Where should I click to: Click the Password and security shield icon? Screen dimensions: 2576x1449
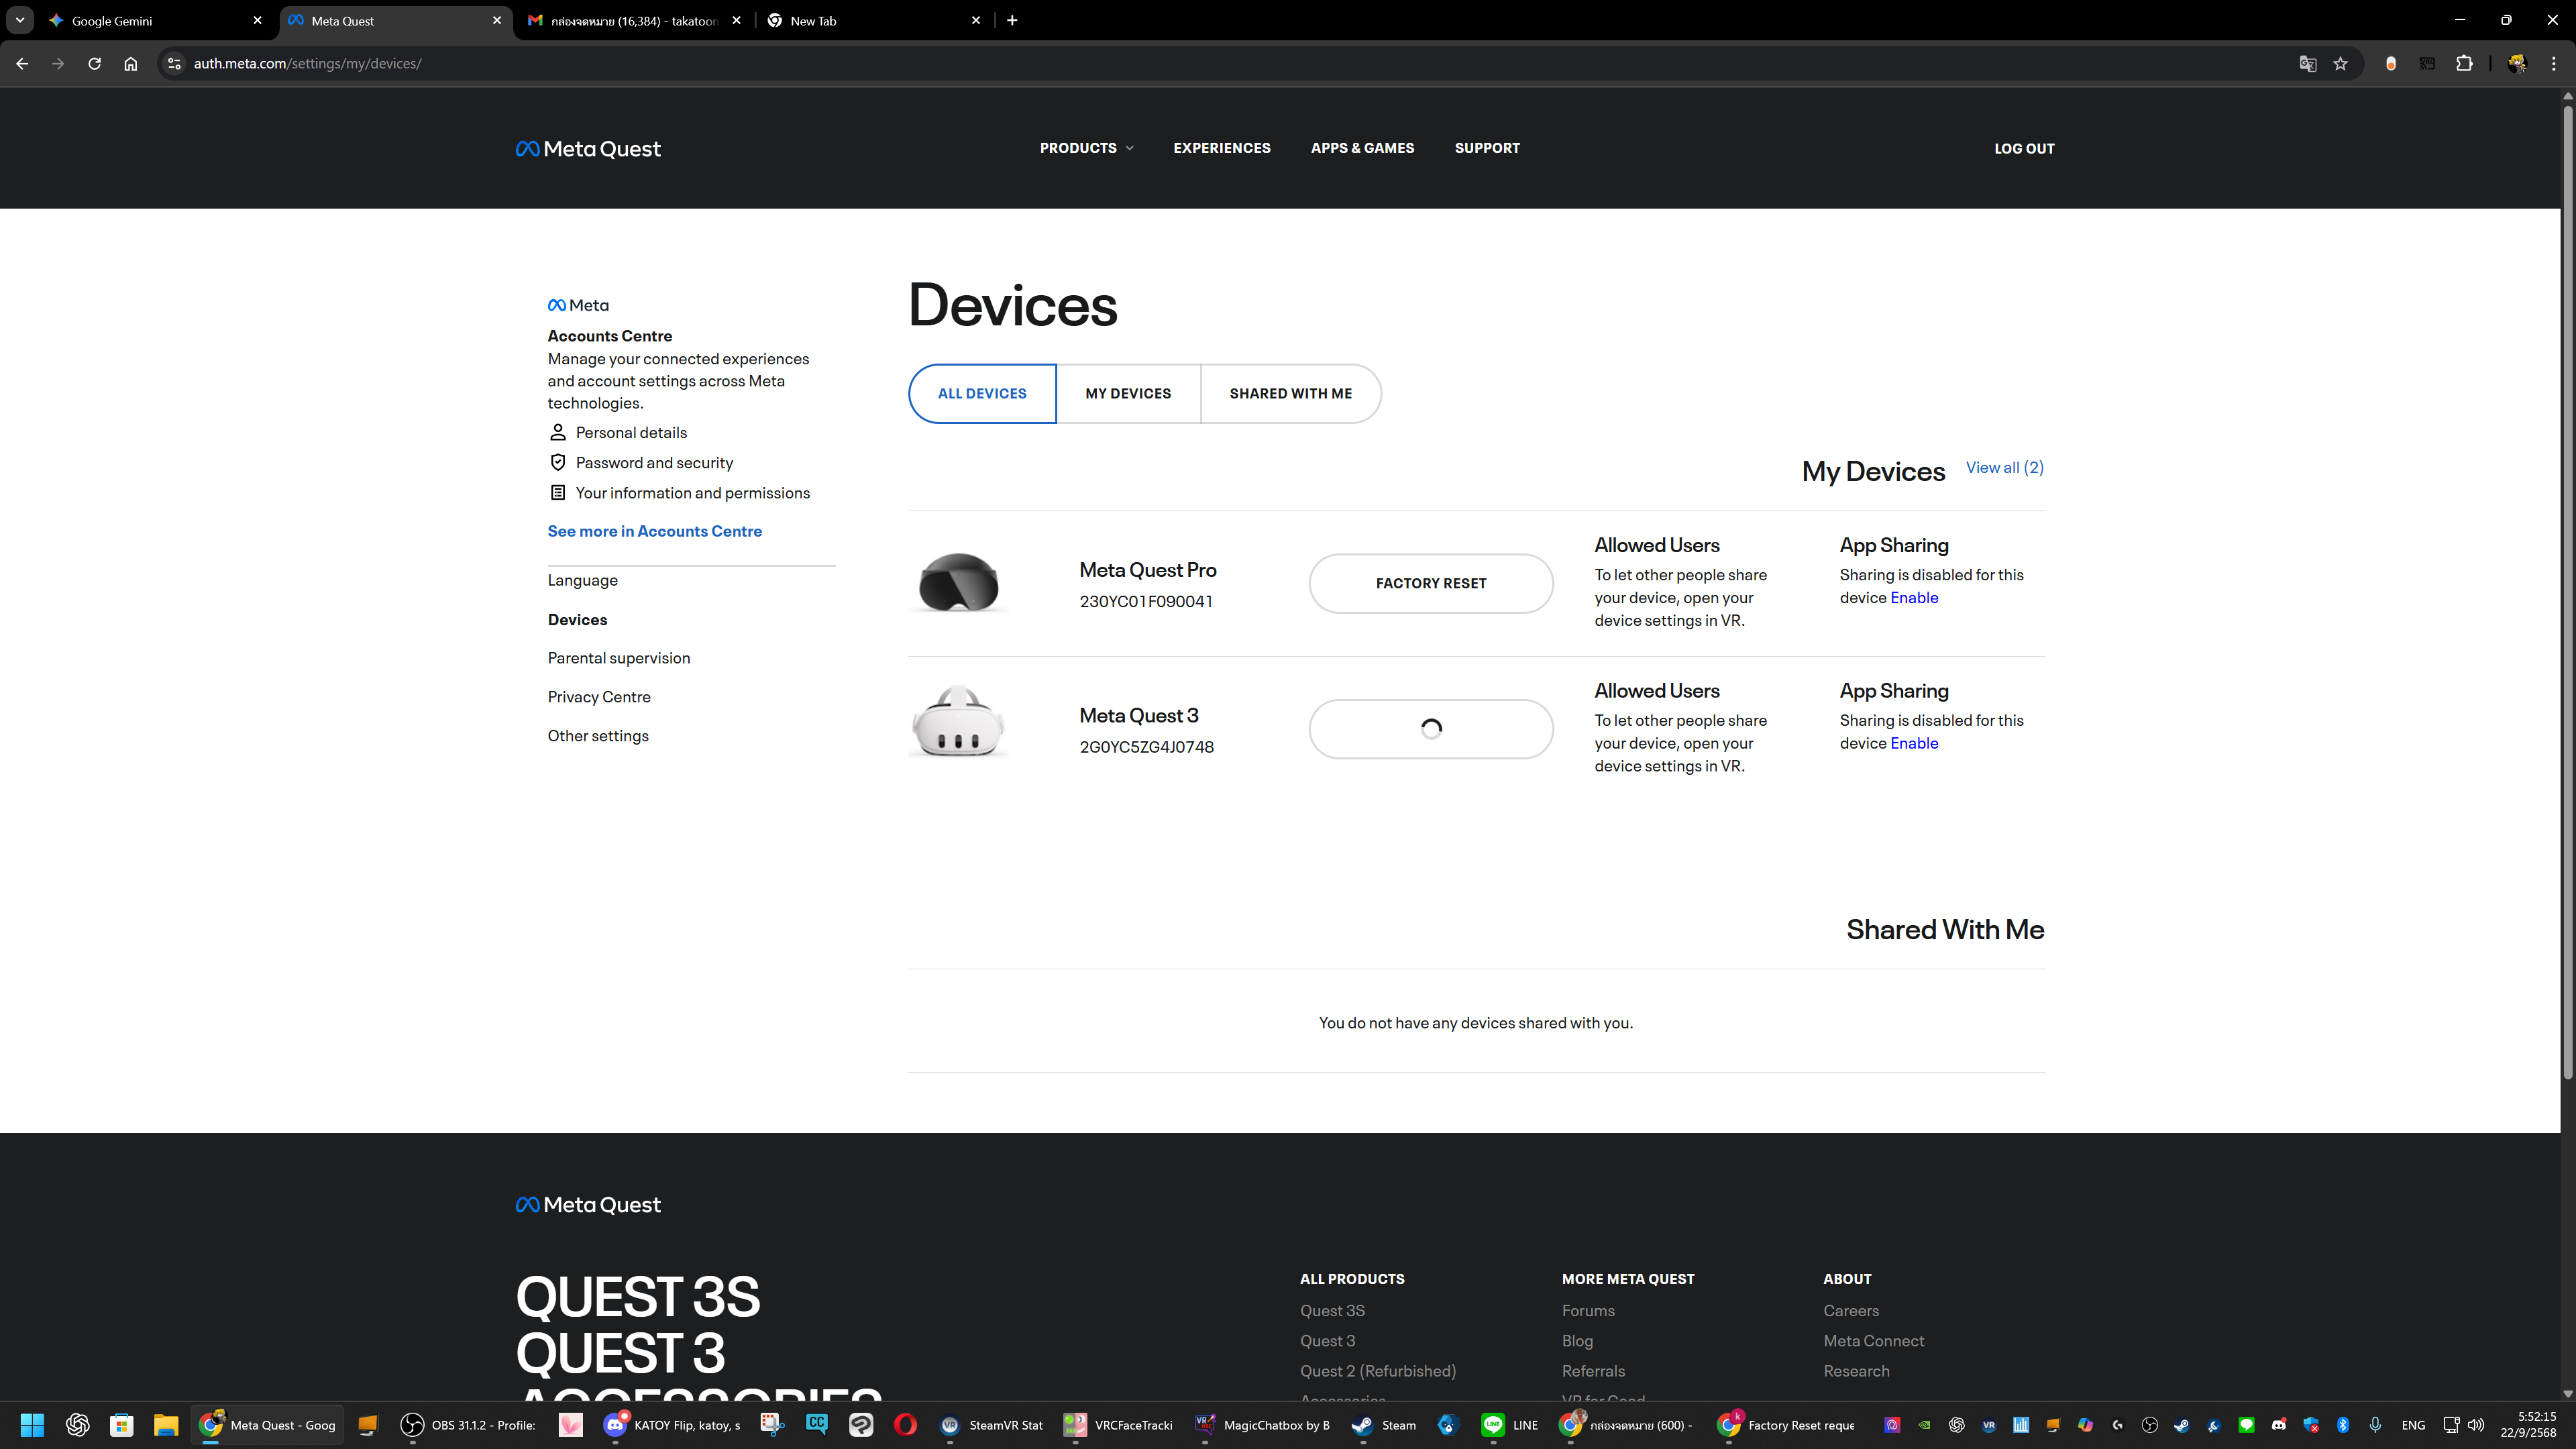coord(558,462)
